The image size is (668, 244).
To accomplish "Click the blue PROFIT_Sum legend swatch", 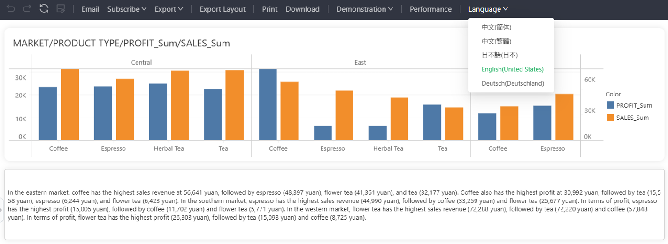I will coord(610,105).
